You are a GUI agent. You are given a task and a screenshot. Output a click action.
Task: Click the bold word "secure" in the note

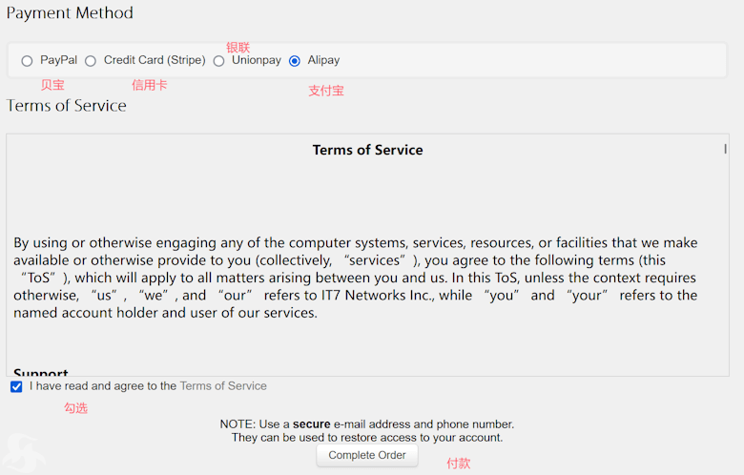pyautogui.click(x=311, y=423)
